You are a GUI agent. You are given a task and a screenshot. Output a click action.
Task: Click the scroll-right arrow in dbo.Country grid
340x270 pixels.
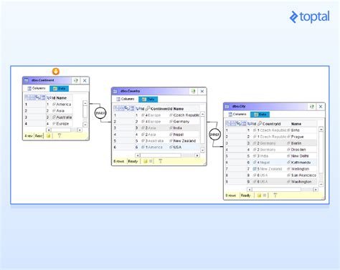197,155
